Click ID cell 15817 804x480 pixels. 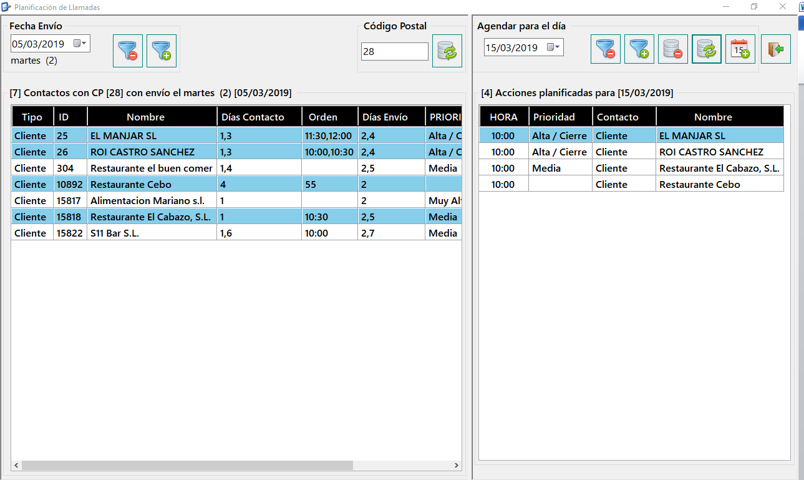(x=70, y=200)
